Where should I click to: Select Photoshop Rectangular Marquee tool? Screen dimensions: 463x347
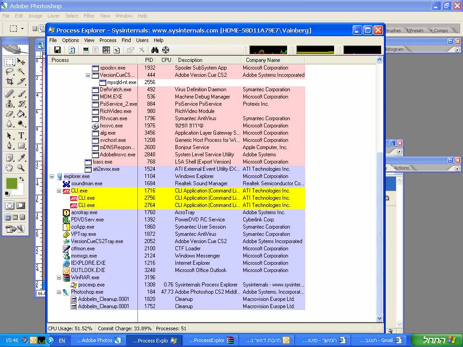point(9,61)
